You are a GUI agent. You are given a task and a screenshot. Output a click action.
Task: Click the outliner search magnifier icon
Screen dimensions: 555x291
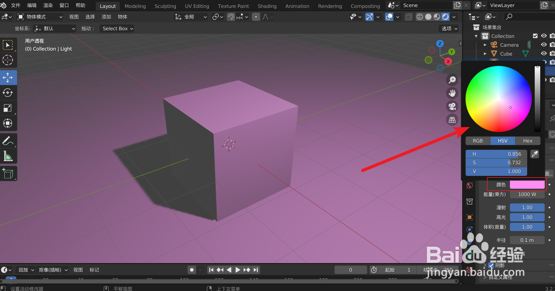509,17
